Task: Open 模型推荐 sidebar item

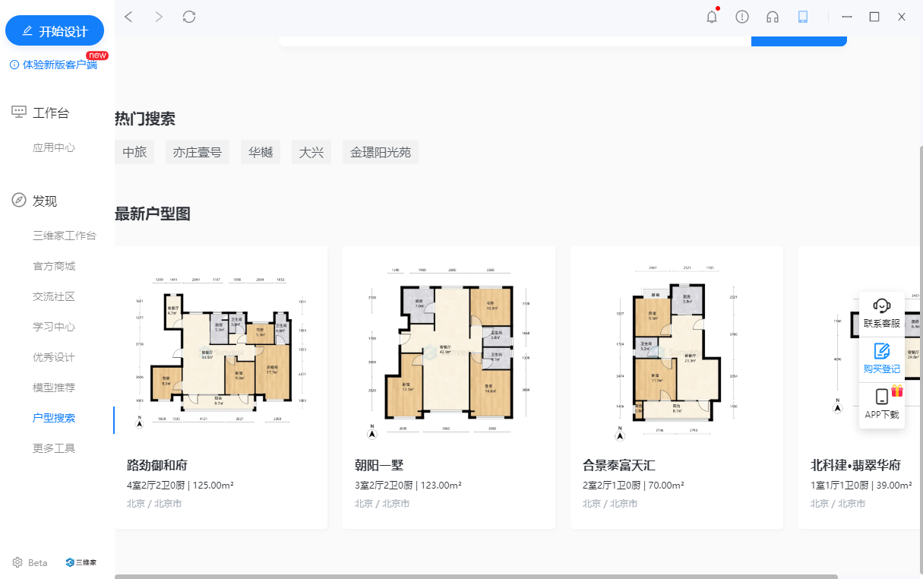Action: pos(54,388)
